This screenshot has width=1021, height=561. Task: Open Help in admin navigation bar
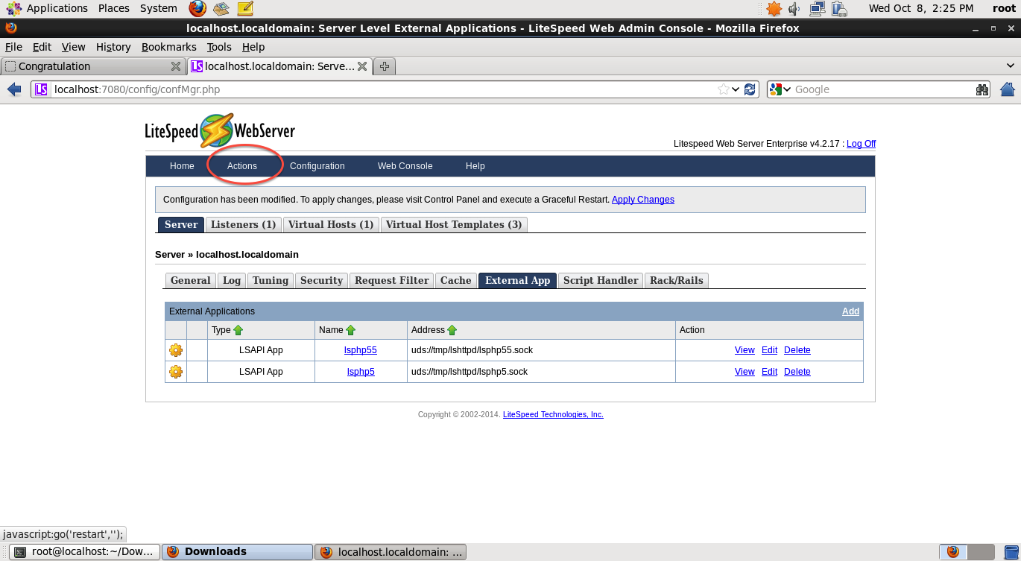point(475,166)
